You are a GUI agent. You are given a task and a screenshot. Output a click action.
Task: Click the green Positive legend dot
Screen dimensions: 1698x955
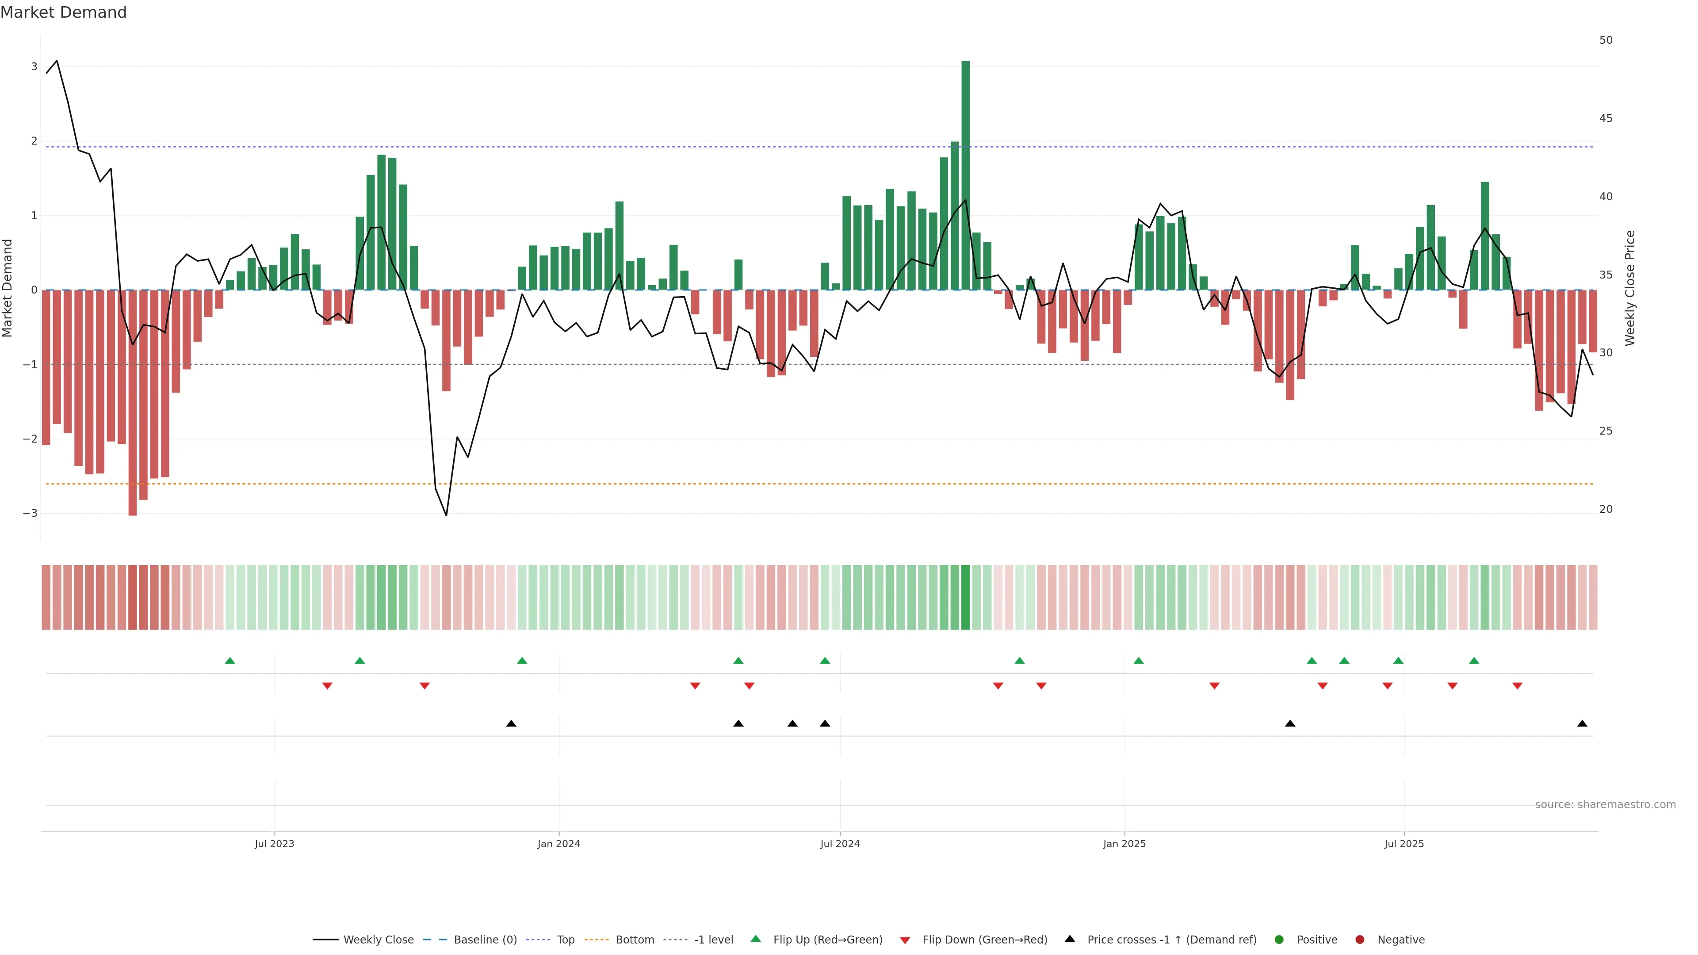(1279, 940)
